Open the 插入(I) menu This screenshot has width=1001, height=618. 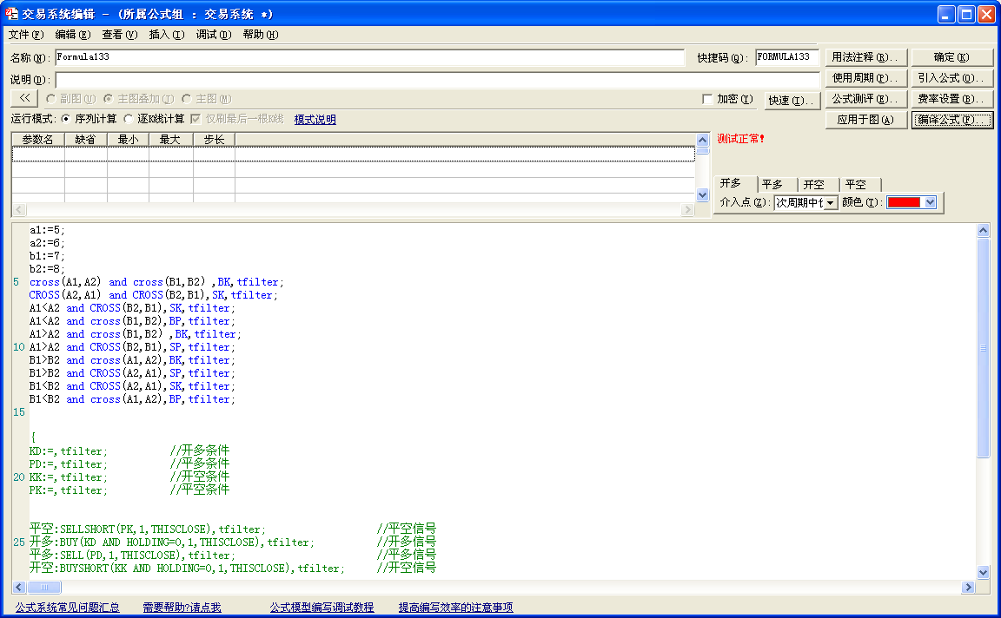click(x=167, y=35)
